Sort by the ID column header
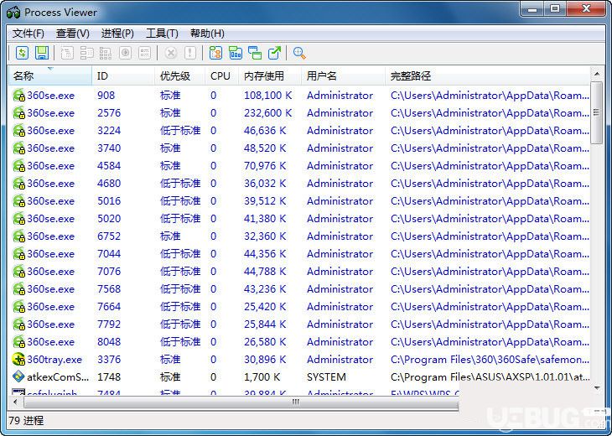The width and height of the screenshot is (612, 436). (x=123, y=75)
